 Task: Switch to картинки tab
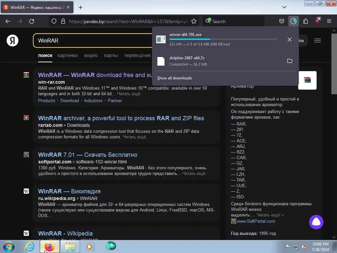click(67, 55)
